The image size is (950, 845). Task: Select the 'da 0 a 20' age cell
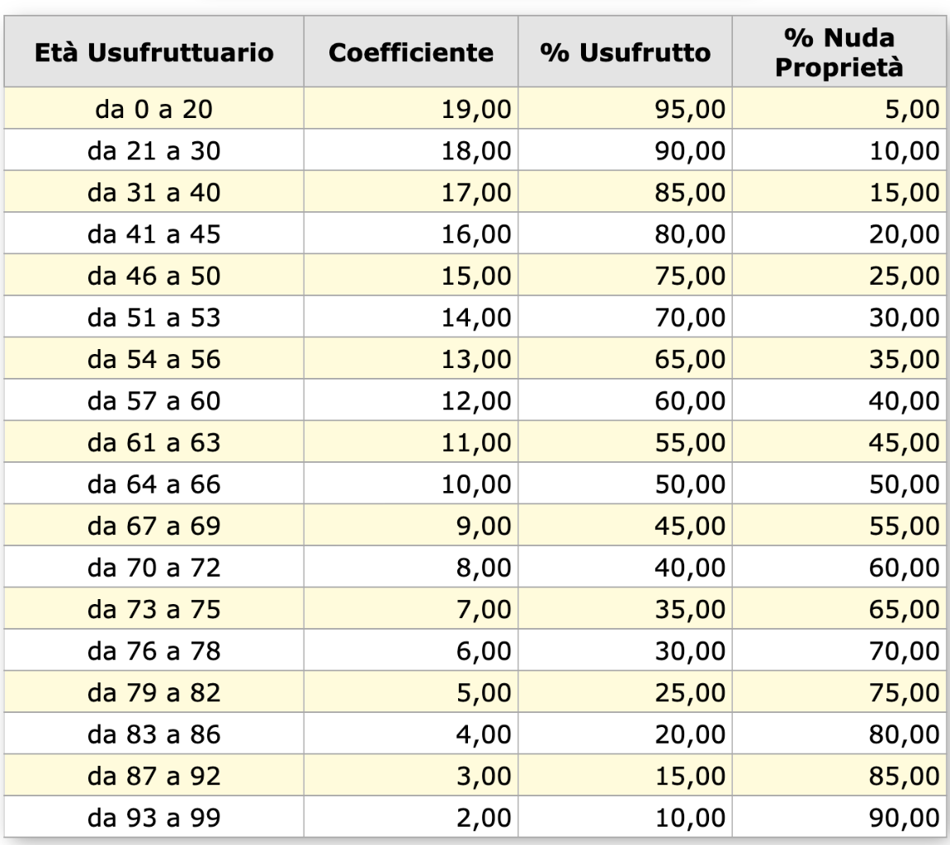click(x=154, y=108)
